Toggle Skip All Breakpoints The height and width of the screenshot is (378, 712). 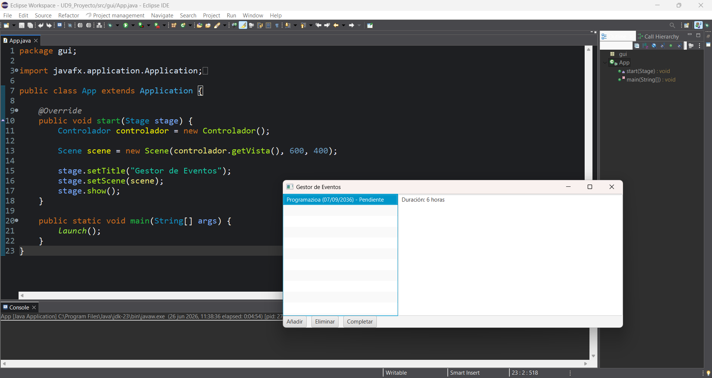point(70,25)
